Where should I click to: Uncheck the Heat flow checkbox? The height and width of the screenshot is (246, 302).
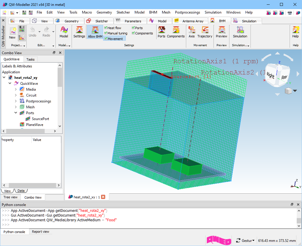[106, 28]
